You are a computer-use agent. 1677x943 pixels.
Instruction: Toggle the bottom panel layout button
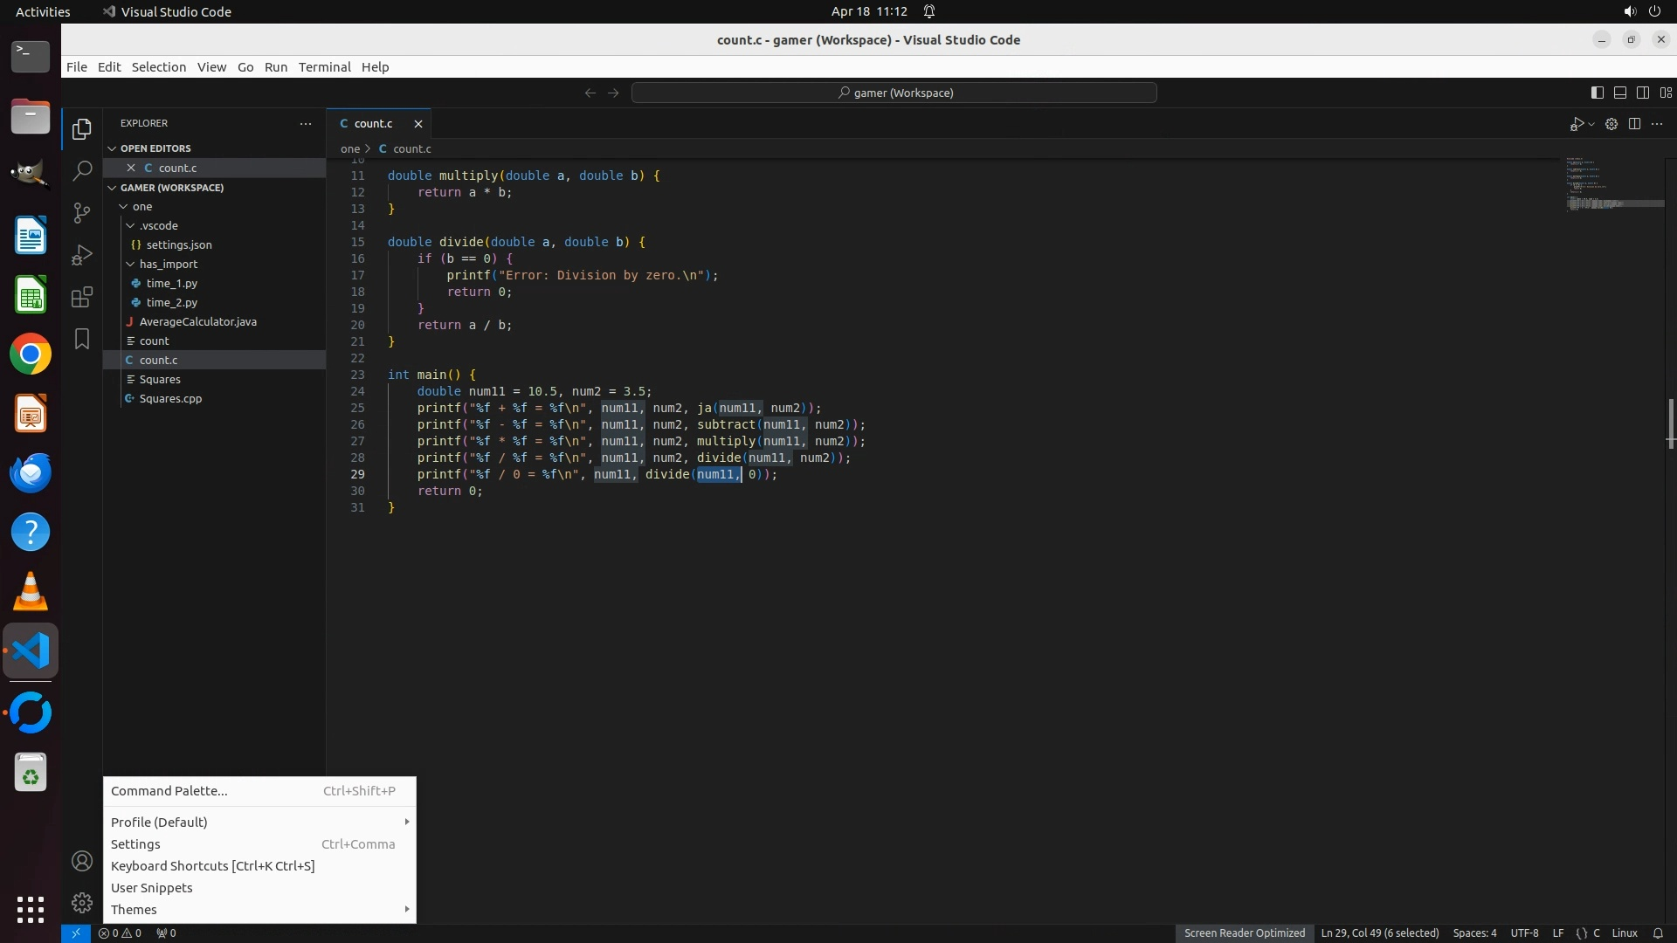point(1619,93)
